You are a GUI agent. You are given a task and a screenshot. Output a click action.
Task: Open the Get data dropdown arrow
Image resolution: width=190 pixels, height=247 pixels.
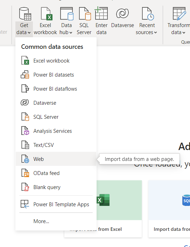[x=29, y=33]
